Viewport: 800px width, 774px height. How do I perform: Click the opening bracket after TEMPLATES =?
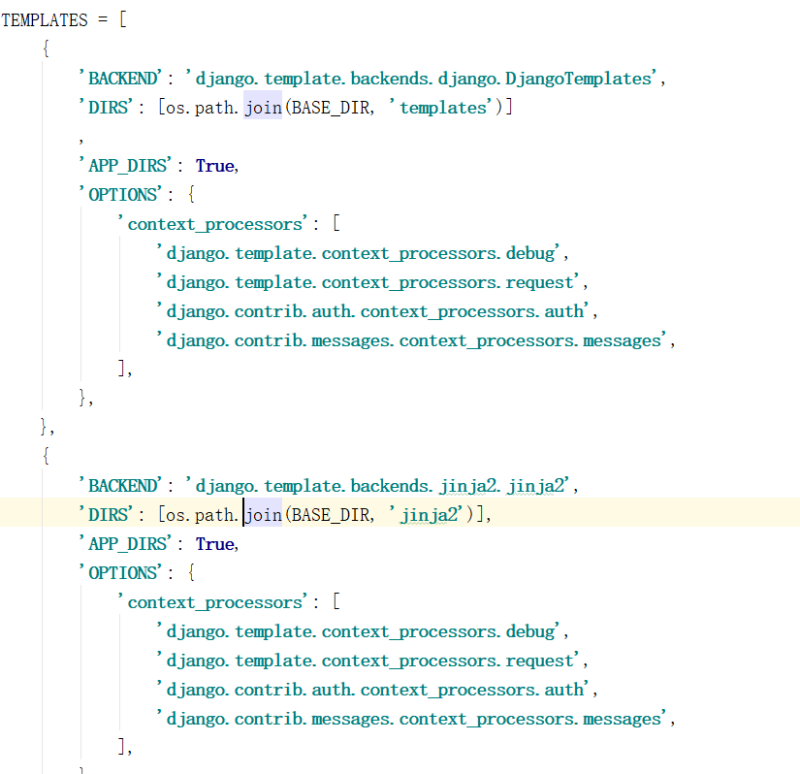[123, 20]
